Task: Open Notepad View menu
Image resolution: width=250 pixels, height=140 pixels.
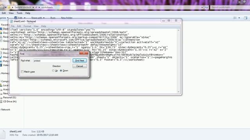Action: point(36,26)
